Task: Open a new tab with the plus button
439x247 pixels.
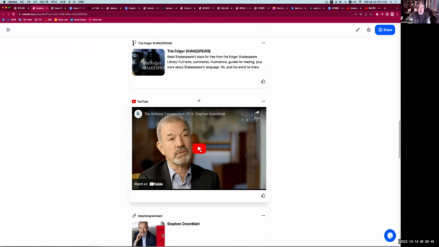Action: [385, 8]
